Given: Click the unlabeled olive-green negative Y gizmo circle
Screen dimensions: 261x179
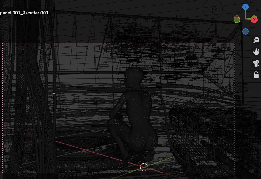Looking at the screenshot, I should tap(237, 20).
